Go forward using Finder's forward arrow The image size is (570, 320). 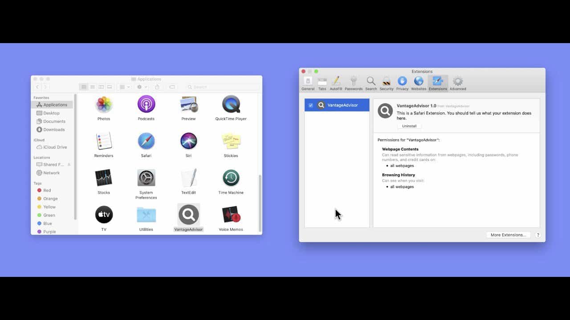click(x=45, y=87)
